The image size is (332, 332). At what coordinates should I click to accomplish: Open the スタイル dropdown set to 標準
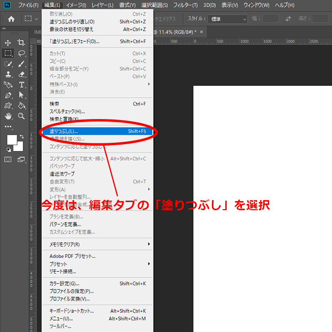click(x=227, y=19)
